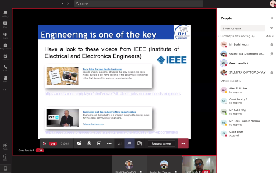Image resolution: width=276 pixels, height=173 pixels.
Task: Click the mic icon beside SAUMITRA CHATTOPADHYAY
Action: pyautogui.click(x=272, y=72)
